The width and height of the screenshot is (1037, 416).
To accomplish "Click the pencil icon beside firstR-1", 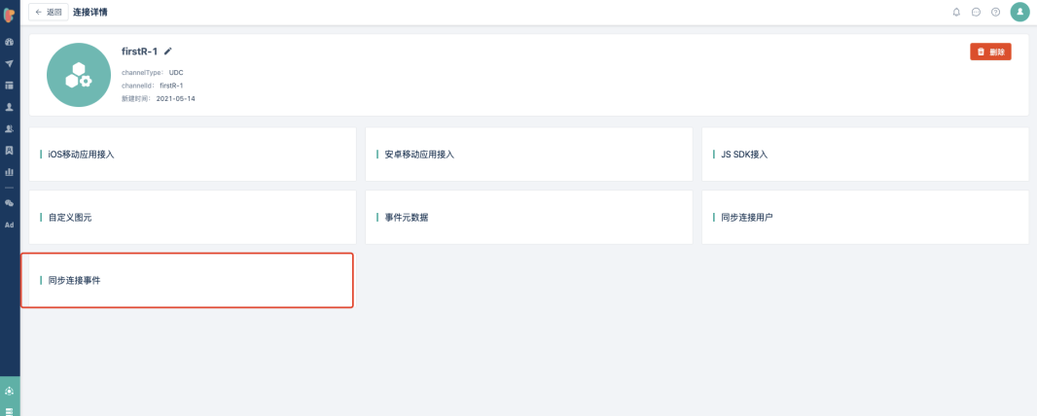I will click(168, 51).
